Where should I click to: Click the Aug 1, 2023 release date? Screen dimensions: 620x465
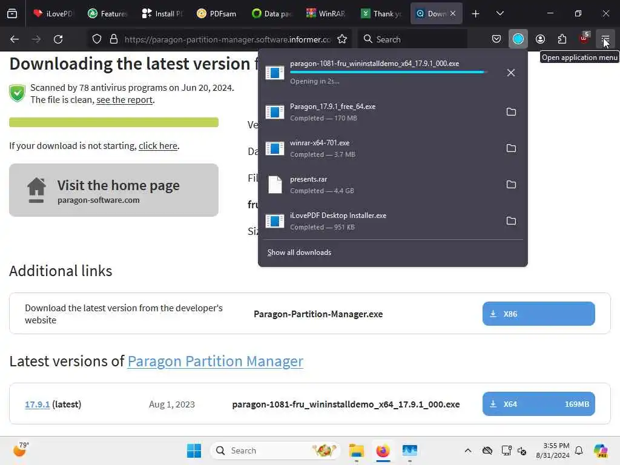tap(171, 404)
